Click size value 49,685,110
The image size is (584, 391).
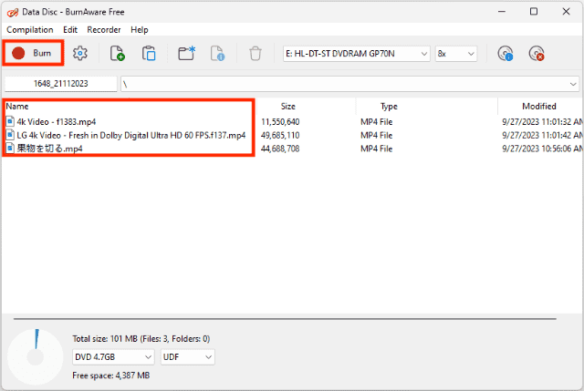tap(280, 135)
